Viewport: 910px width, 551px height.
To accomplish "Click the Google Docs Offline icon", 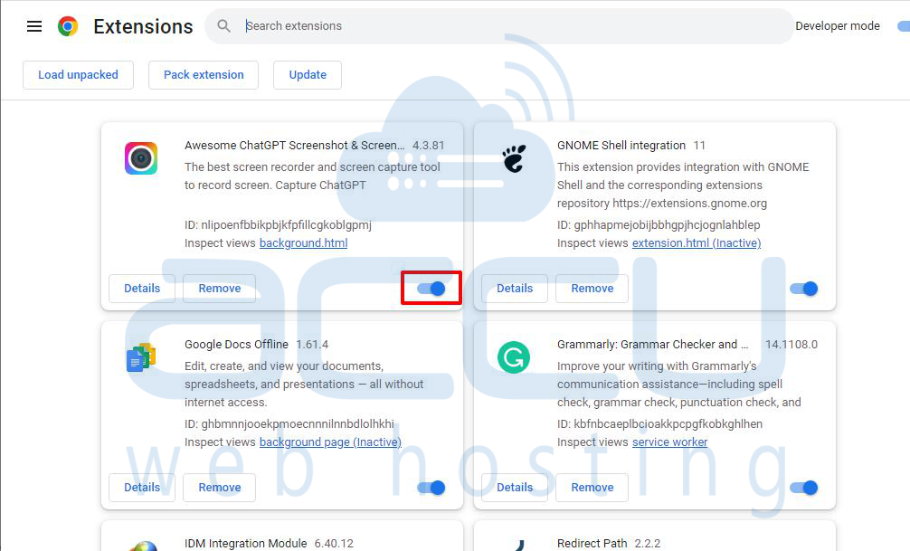I will (x=141, y=357).
